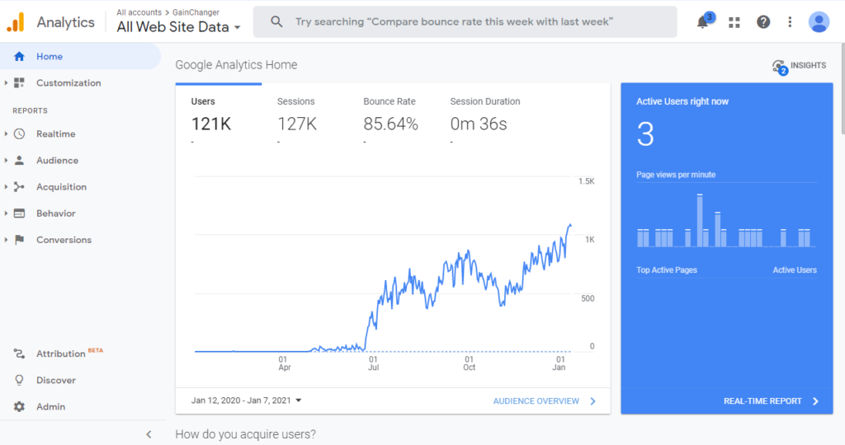Image resolution: width=845 pixels, height=445 pixels.
Task: Open Realtime reports label
Action: click(56, 134)
